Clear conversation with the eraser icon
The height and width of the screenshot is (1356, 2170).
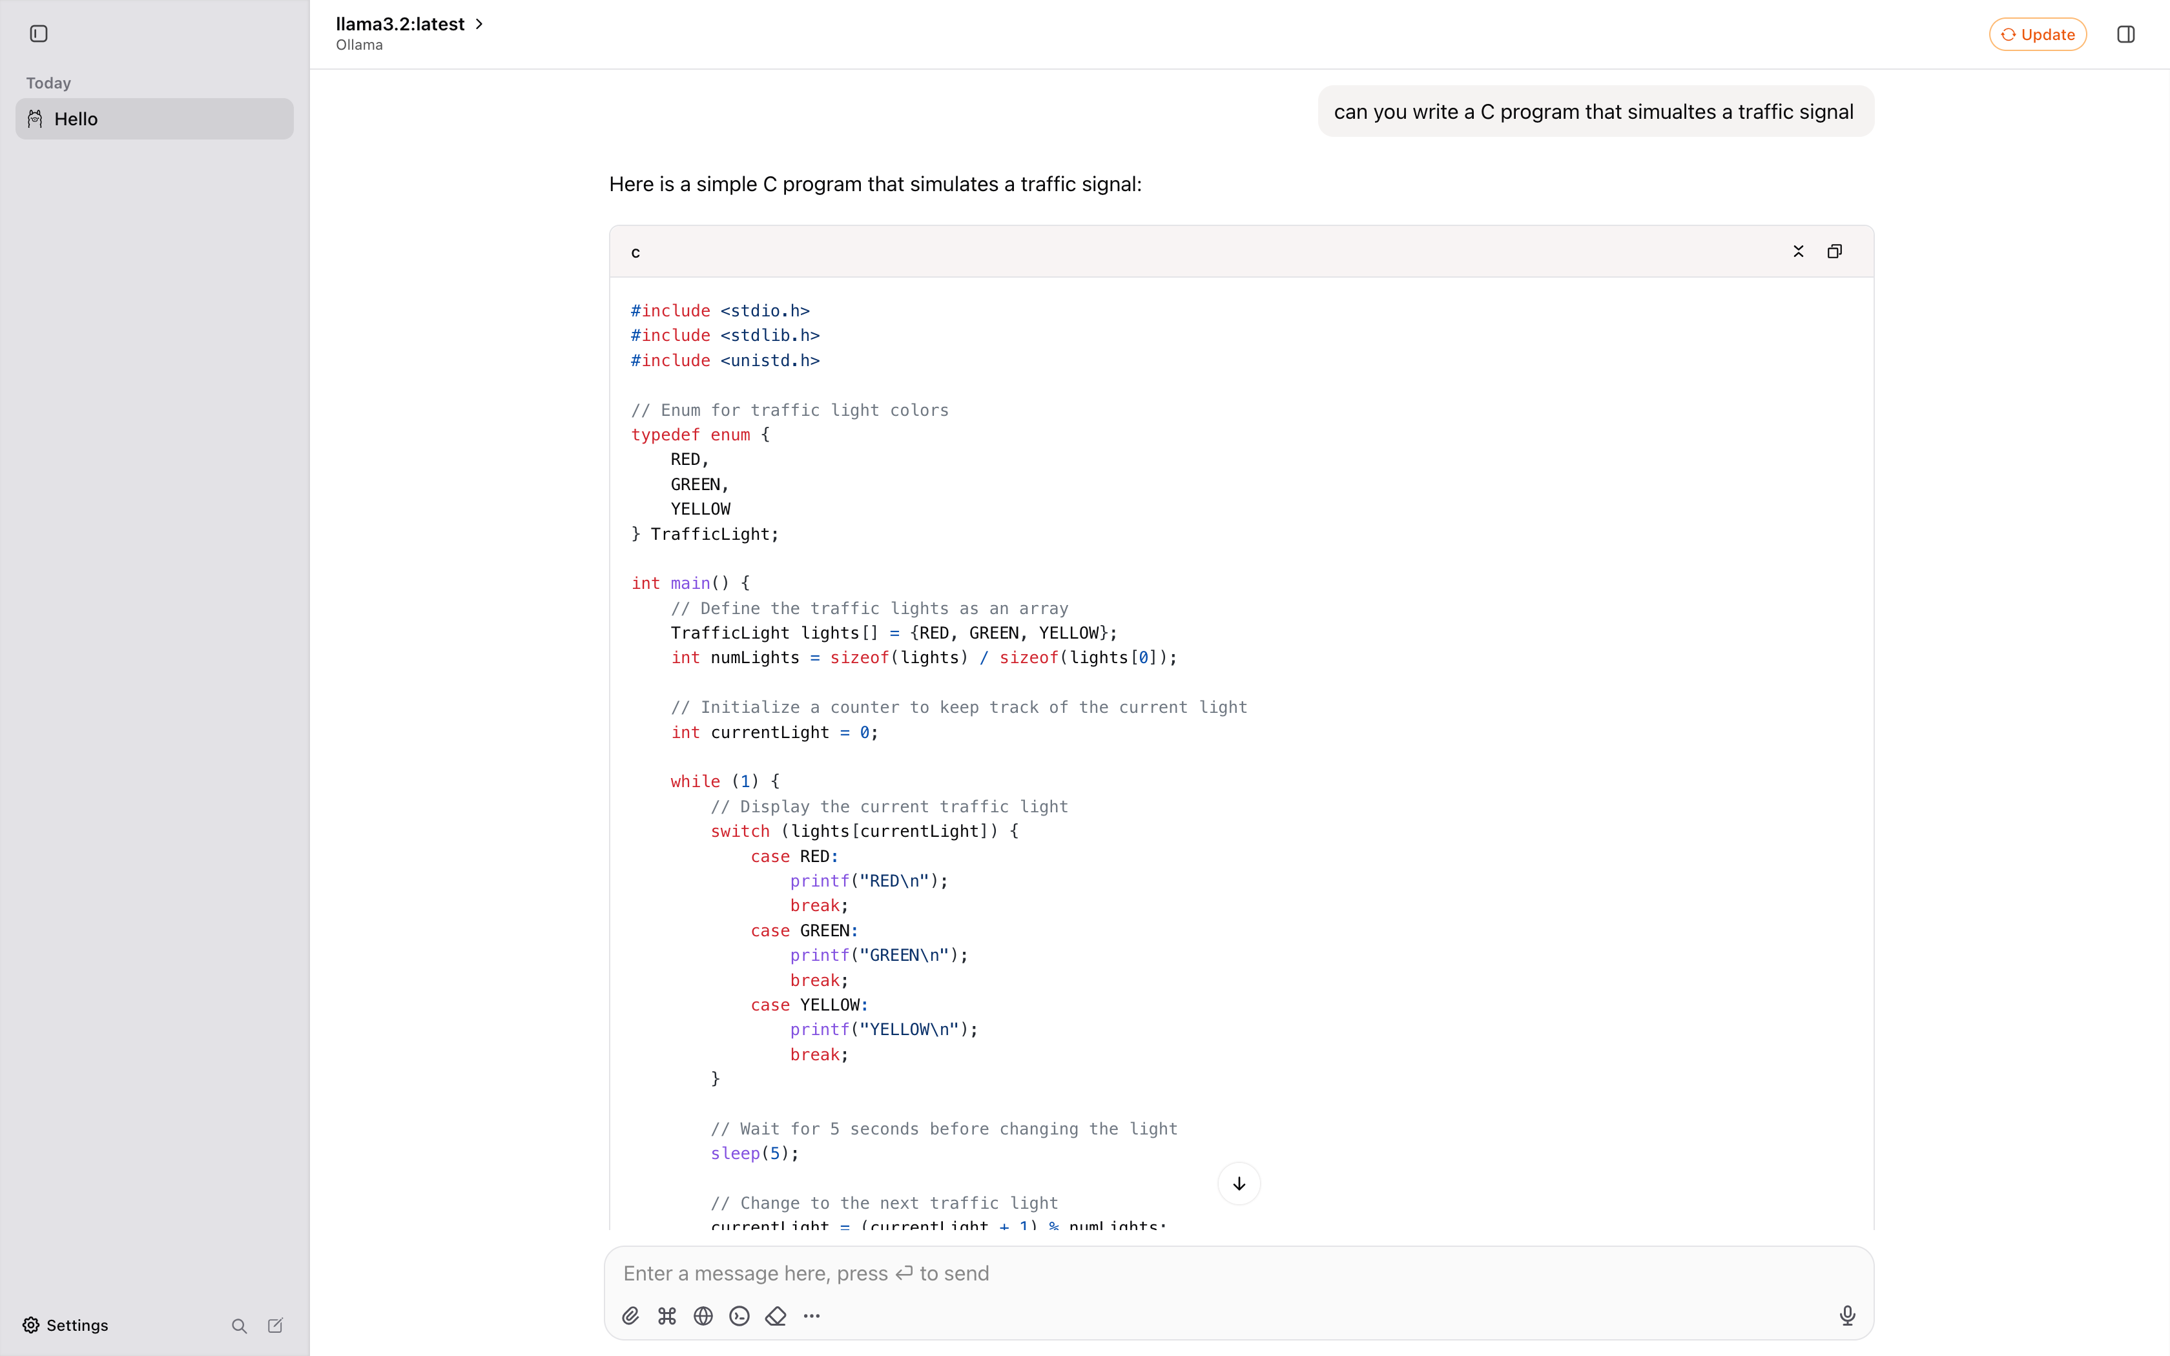tap(776, 1316)
